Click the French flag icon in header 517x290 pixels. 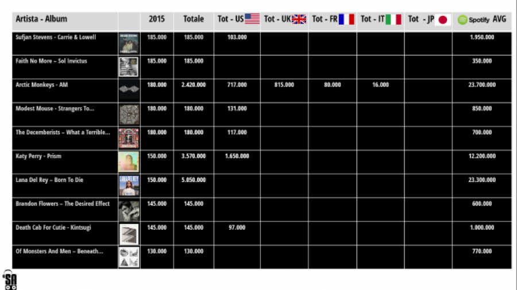click(346, 19)
